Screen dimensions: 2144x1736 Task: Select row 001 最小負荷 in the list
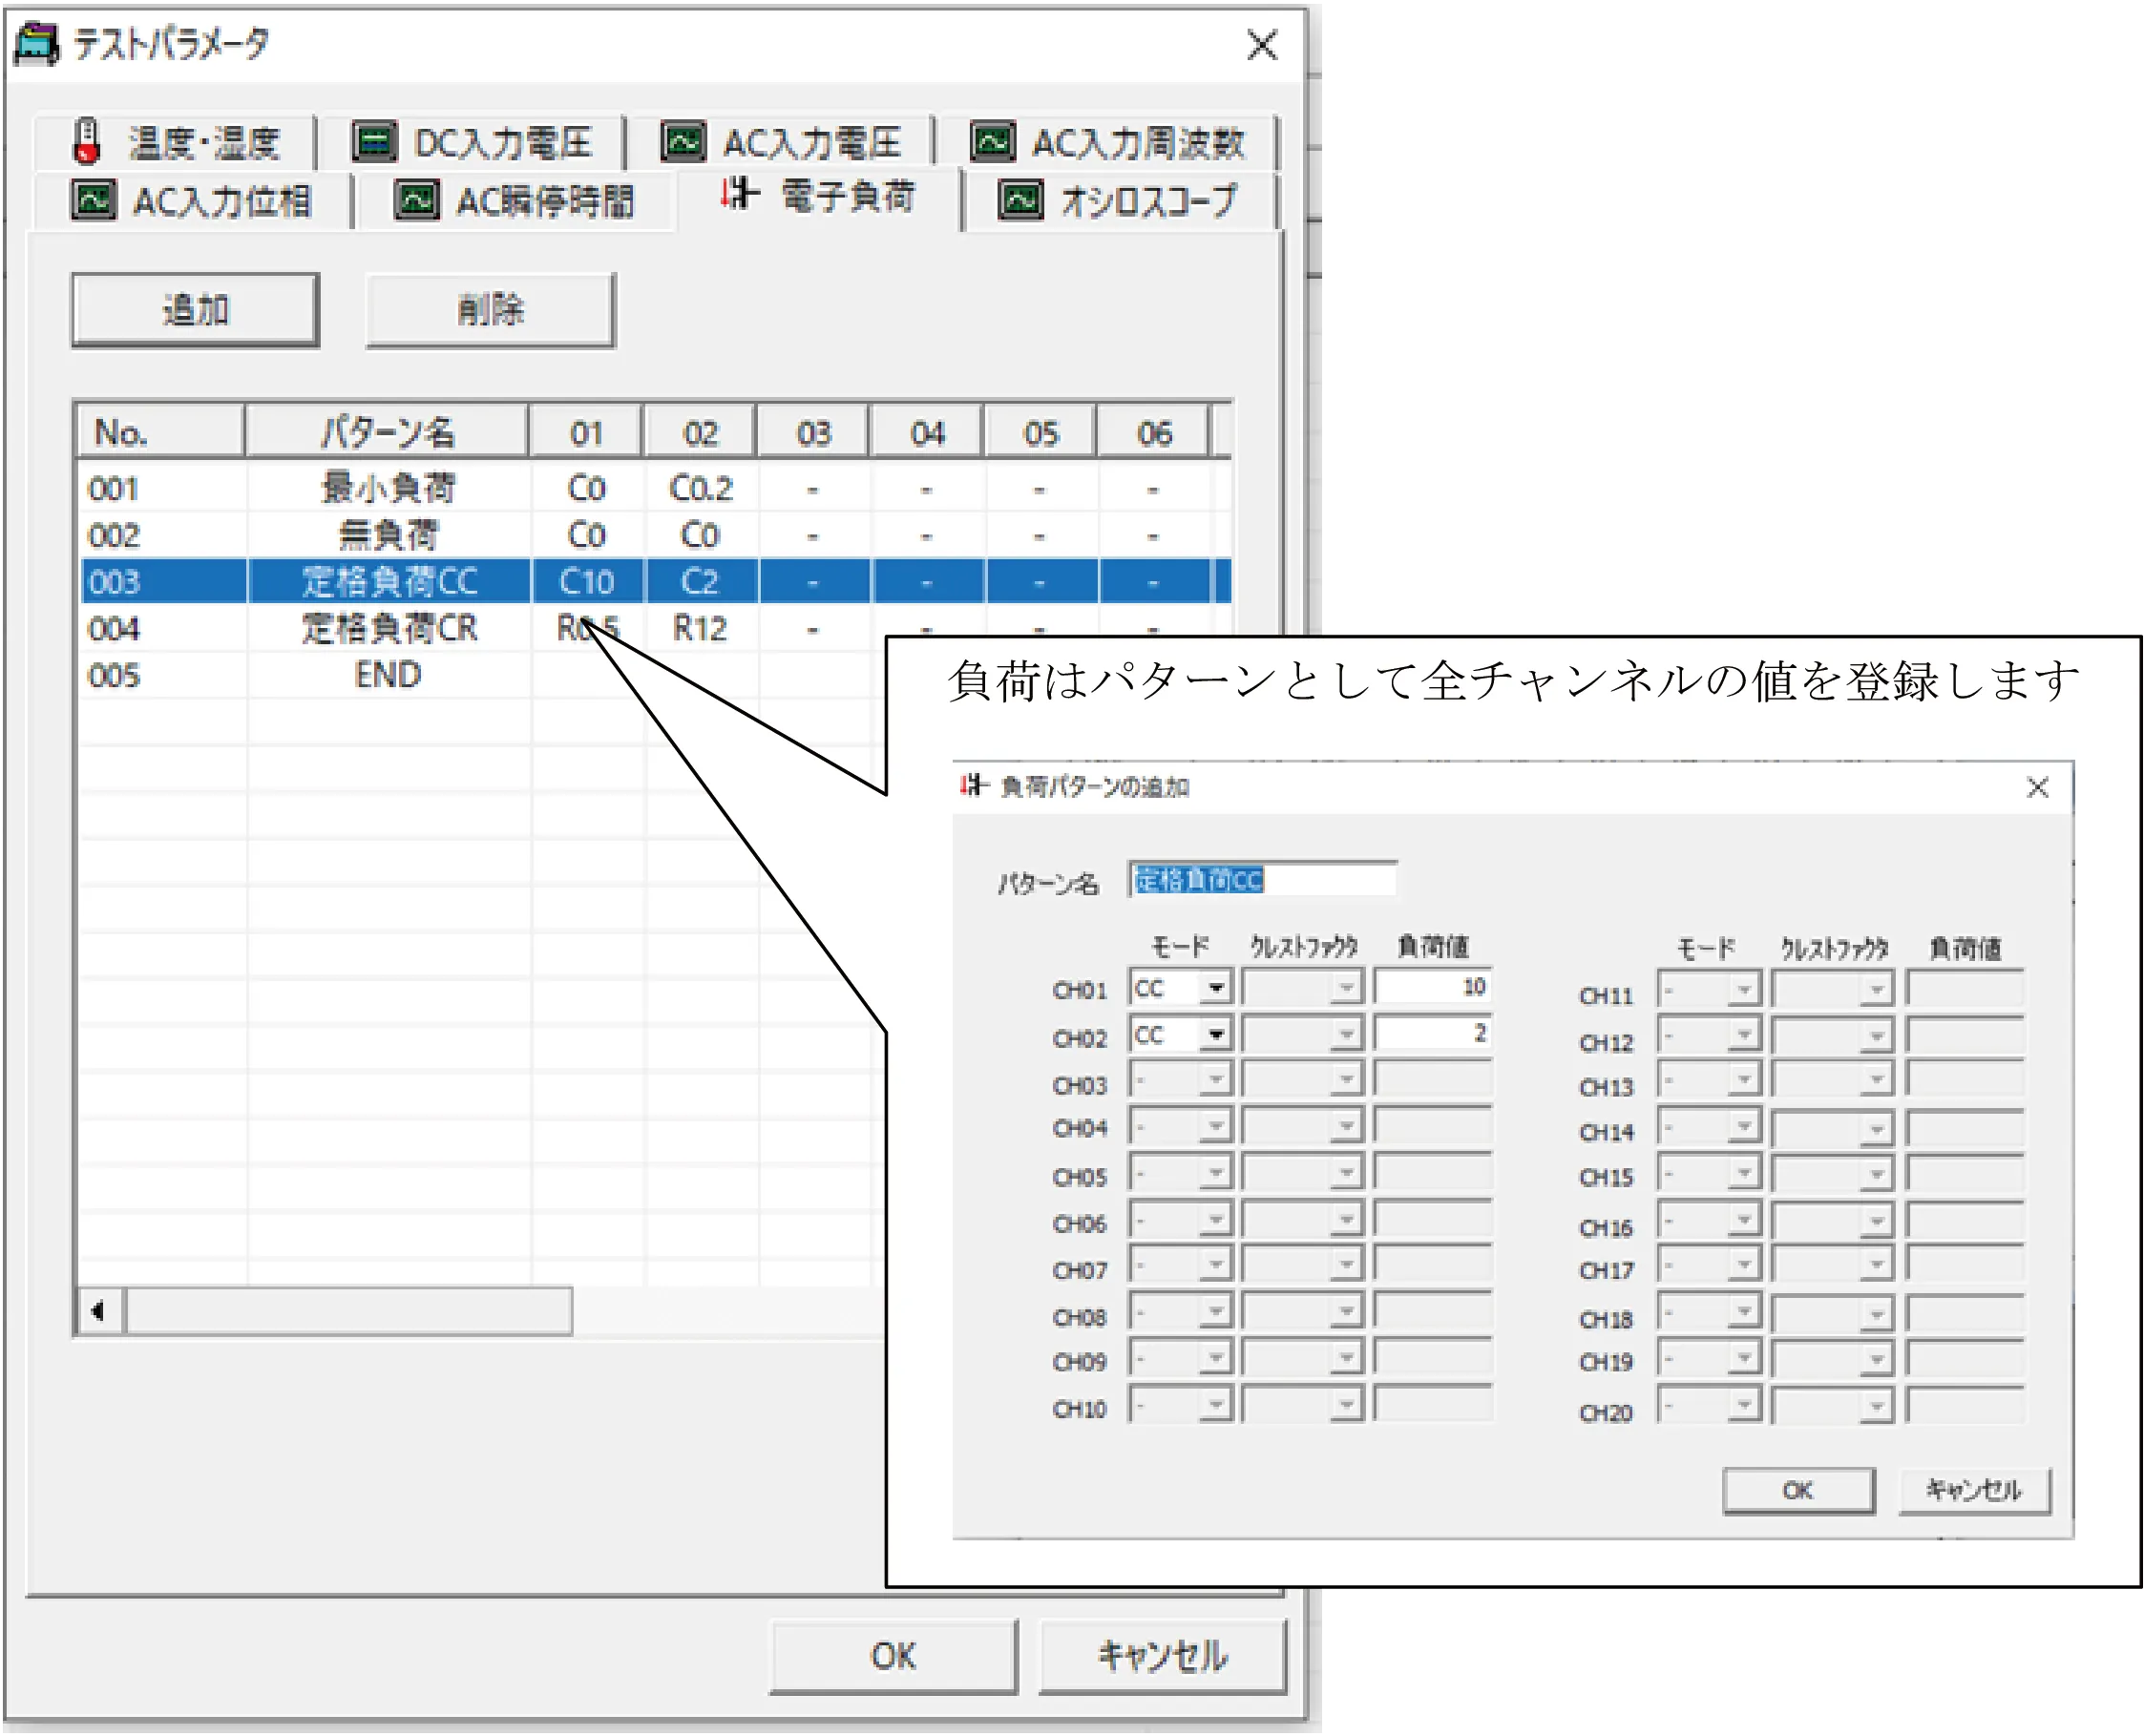coord(388,488)
